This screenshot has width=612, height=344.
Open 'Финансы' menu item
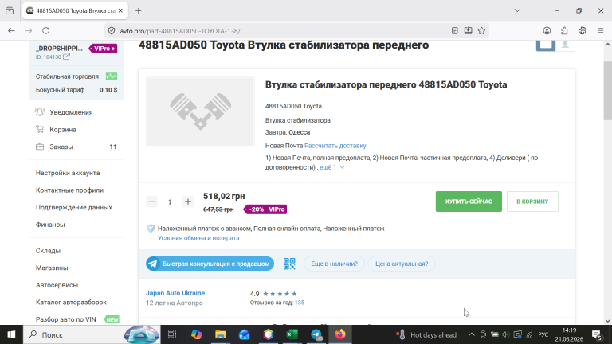coord(50,225)
